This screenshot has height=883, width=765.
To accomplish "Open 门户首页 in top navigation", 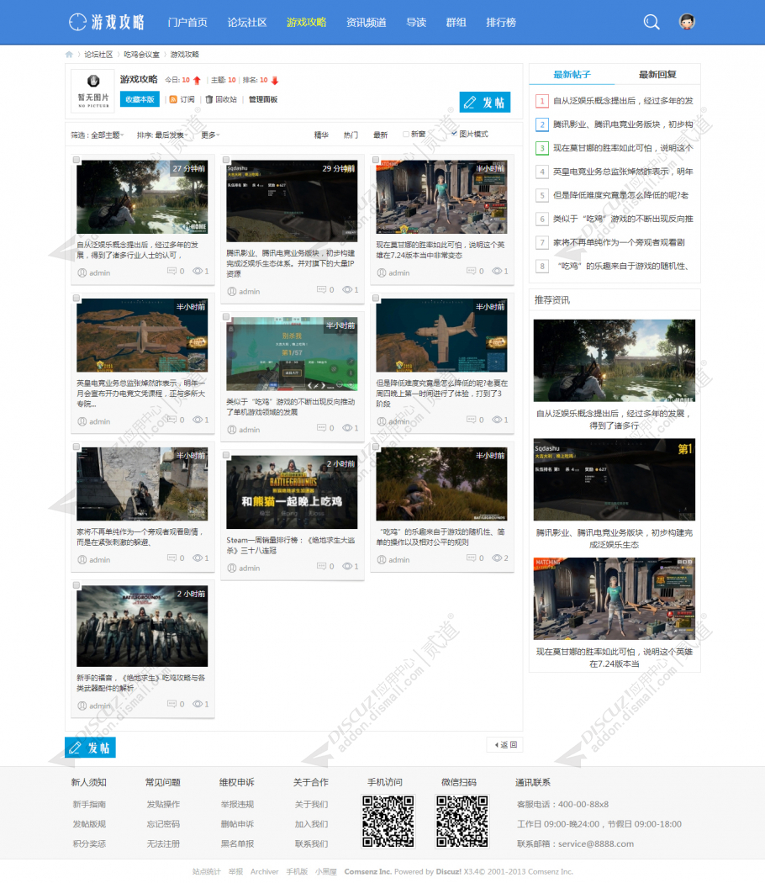I will click(187, 23).
